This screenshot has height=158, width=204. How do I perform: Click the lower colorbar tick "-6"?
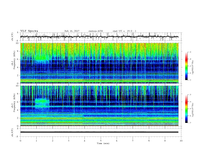click(x=190, y=116)
